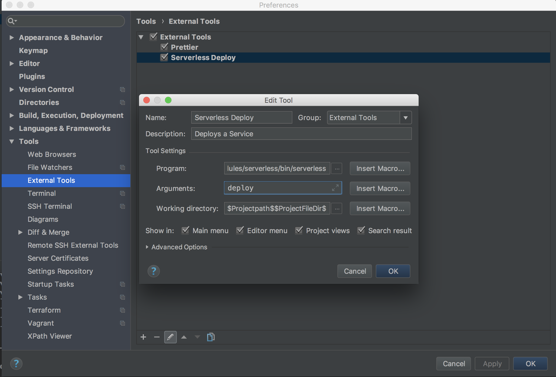
Task: Open the Group dropdown arrow
Action: [405, 118]
